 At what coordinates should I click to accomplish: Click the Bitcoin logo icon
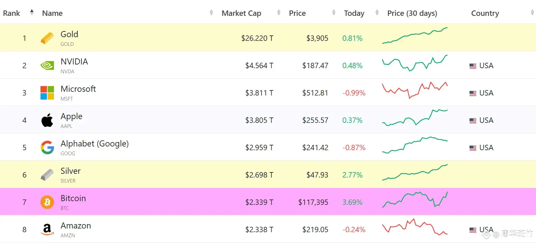(47, 202)
